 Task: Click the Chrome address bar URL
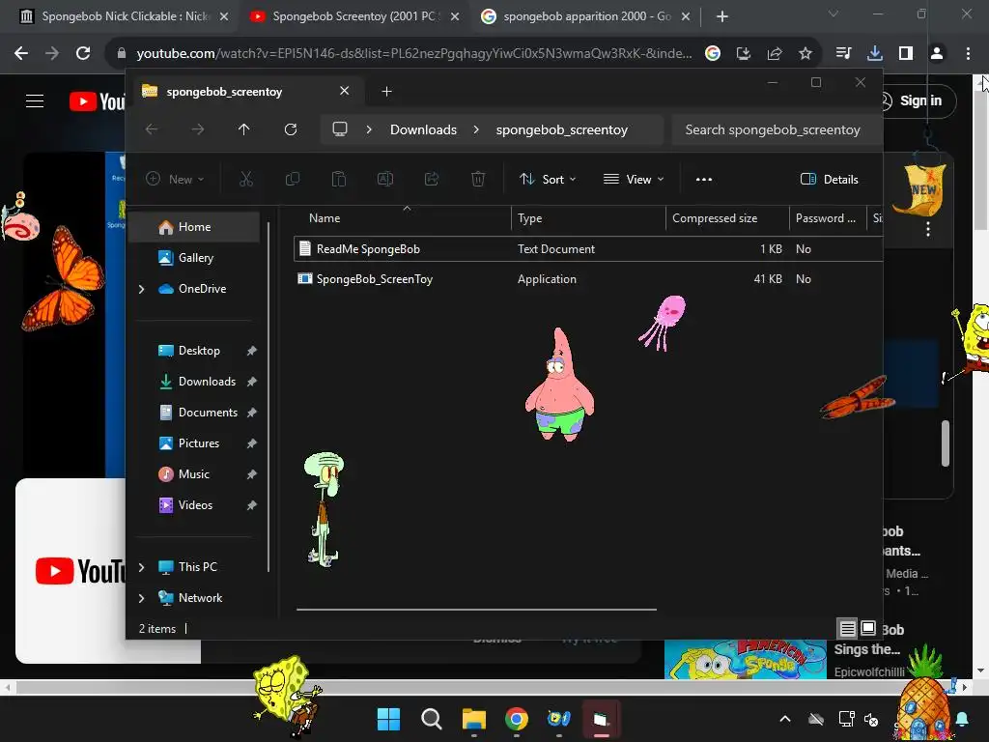pyautogui.click(x=413, y=54)
